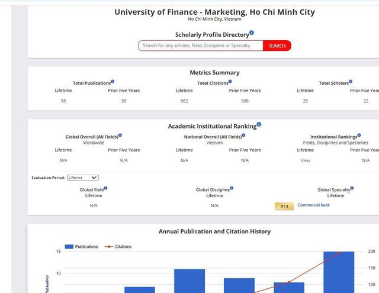Click the Ho Chi Minh City, Vietnam subtitle
Viewport: 379px width, 293px height.
(x=214, y=19)
